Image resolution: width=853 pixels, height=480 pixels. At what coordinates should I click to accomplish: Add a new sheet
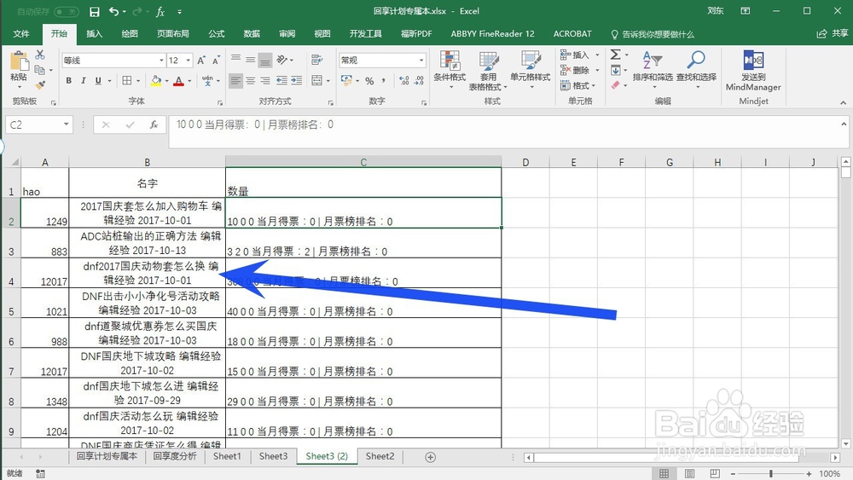pos(430,457)
